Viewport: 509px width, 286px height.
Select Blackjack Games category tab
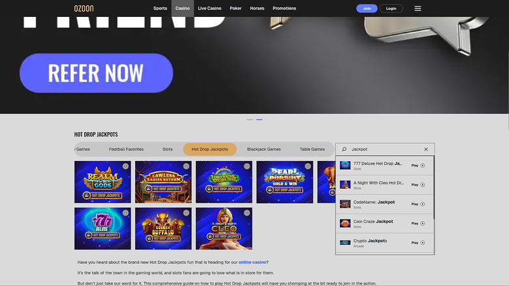click(264, 149)
